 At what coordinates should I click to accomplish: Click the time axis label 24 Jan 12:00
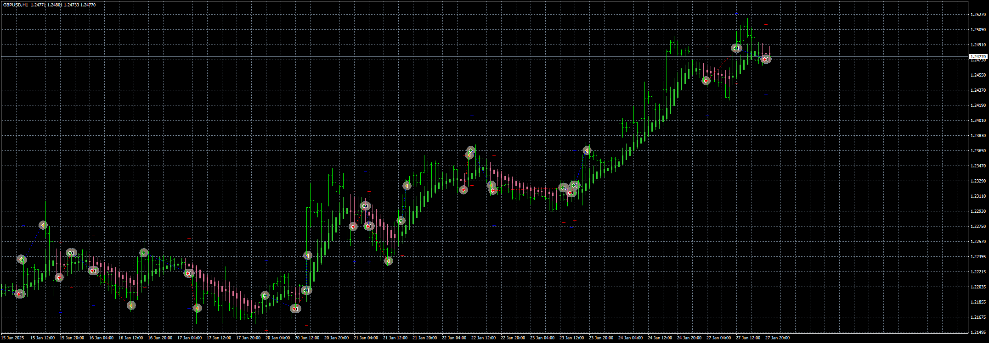(x=660, y=338)
